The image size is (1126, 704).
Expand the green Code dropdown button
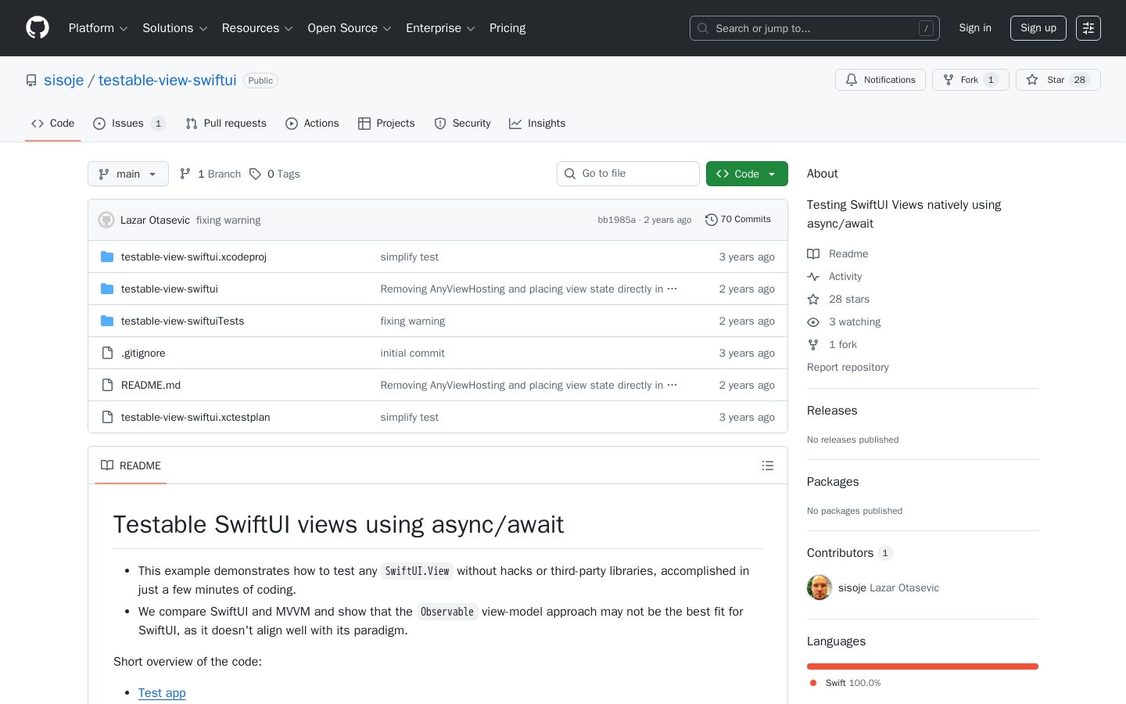[x=747, y=174]
